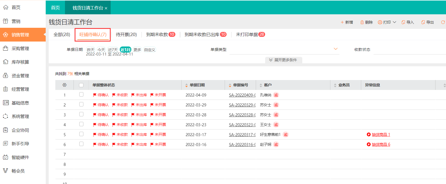
Task: Toggle the select-all checkbox in table header
Action: (81, 85)
